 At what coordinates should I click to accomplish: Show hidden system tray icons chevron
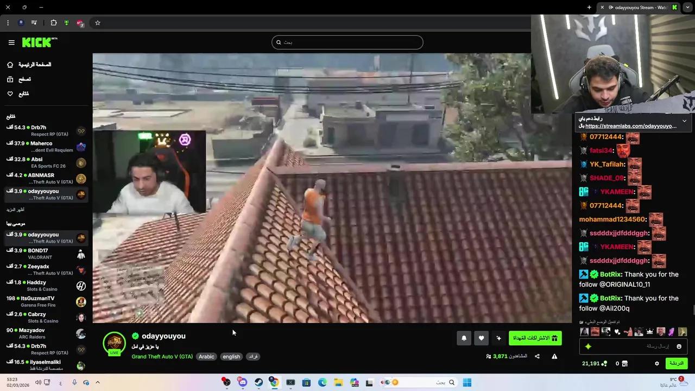(x=97, y=382)
